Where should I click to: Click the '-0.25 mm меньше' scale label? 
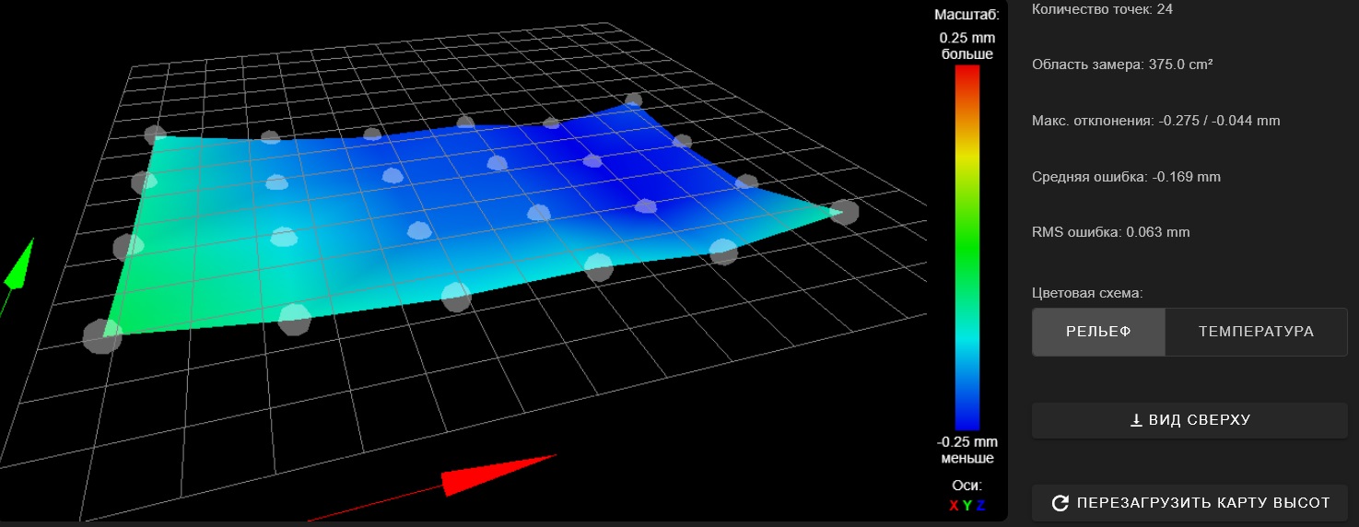967,450
